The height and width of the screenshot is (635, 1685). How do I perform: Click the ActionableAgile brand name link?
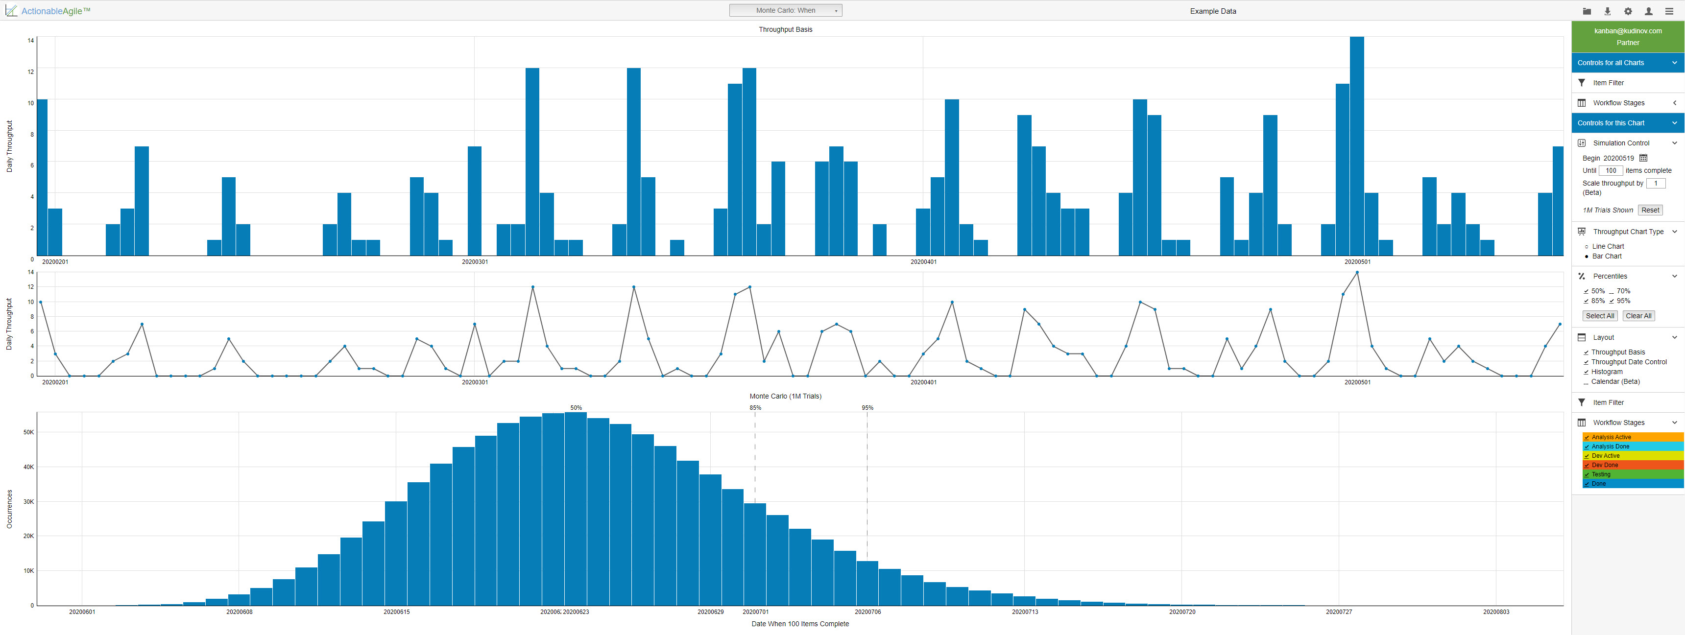tap(56, 11)
